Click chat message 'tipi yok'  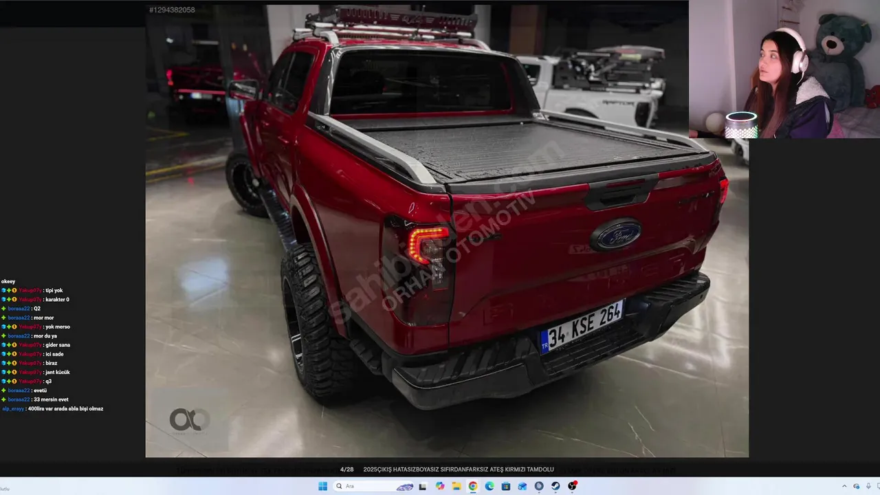(54, 291)
